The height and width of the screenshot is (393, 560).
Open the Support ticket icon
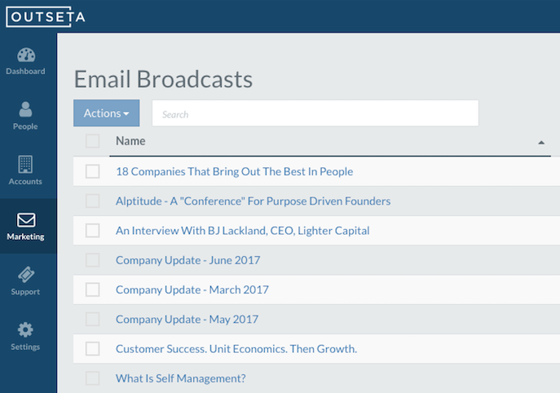[x=26, y=275]
